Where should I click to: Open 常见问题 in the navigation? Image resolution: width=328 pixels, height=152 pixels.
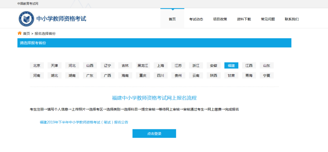coord(268,19)
